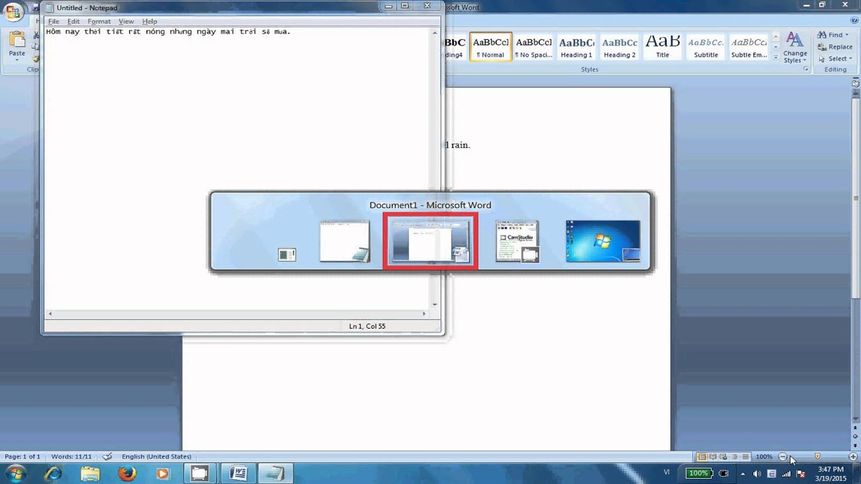Open the Help menu in Notepad
This screenshot has height=484, width=861.
click(149, 22)
